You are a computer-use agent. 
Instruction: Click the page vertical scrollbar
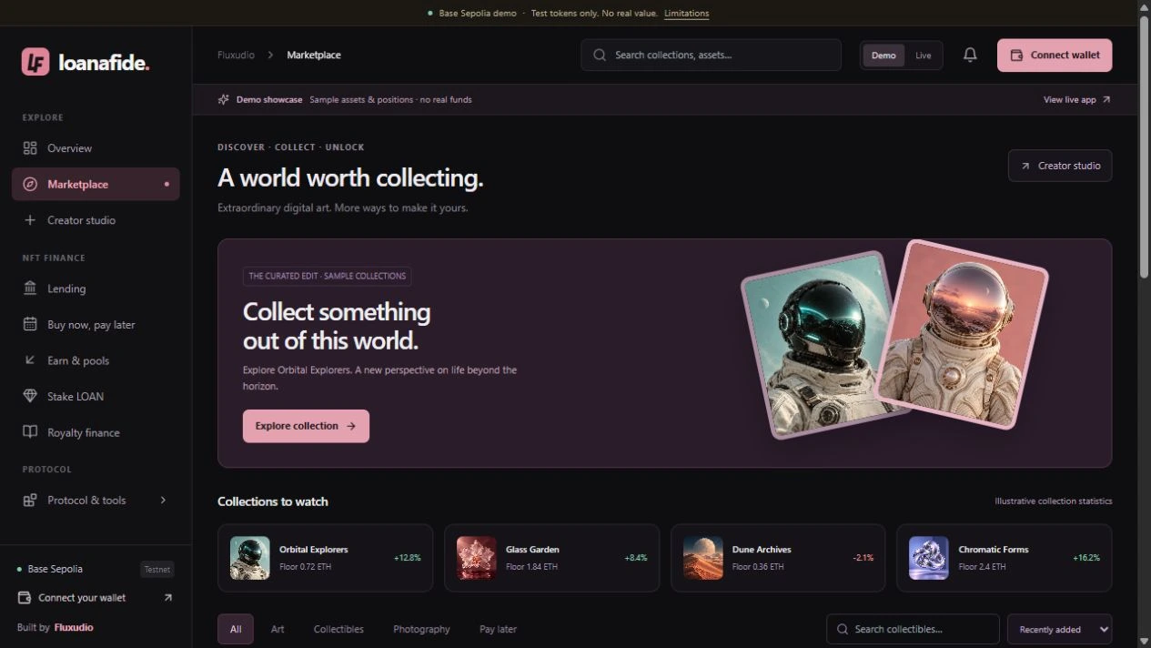pyautogui.click(x=1144, y=146)
